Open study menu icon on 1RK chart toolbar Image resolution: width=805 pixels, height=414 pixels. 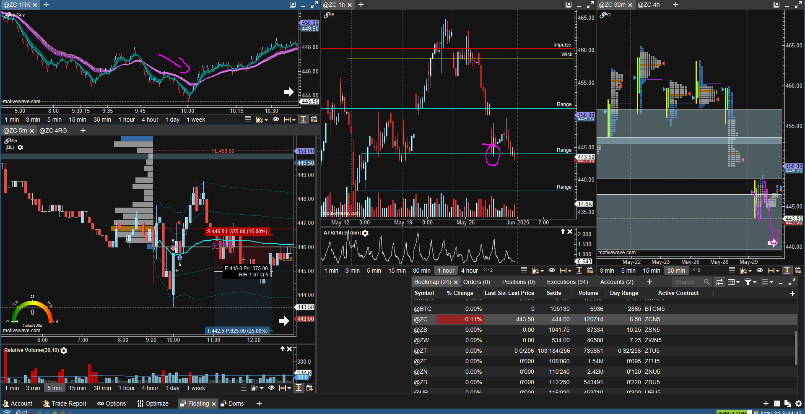(262, 120)
